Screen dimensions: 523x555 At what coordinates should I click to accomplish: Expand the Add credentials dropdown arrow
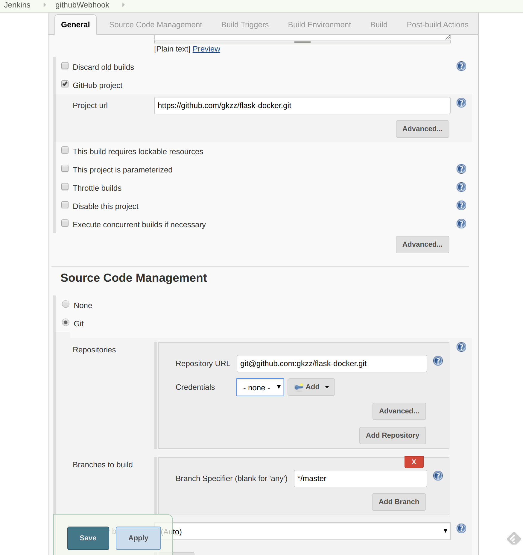[x=326, y=387]
